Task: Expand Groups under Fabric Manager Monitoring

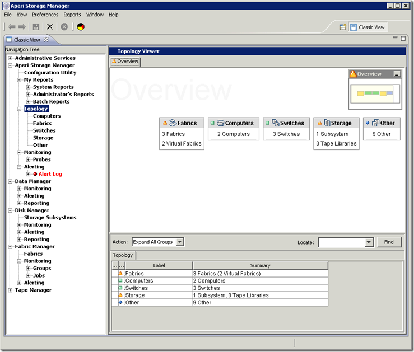Action: (28, 269)
